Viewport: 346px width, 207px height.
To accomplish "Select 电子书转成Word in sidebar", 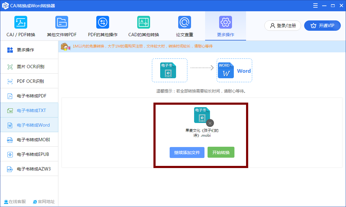I will [29, 125].
